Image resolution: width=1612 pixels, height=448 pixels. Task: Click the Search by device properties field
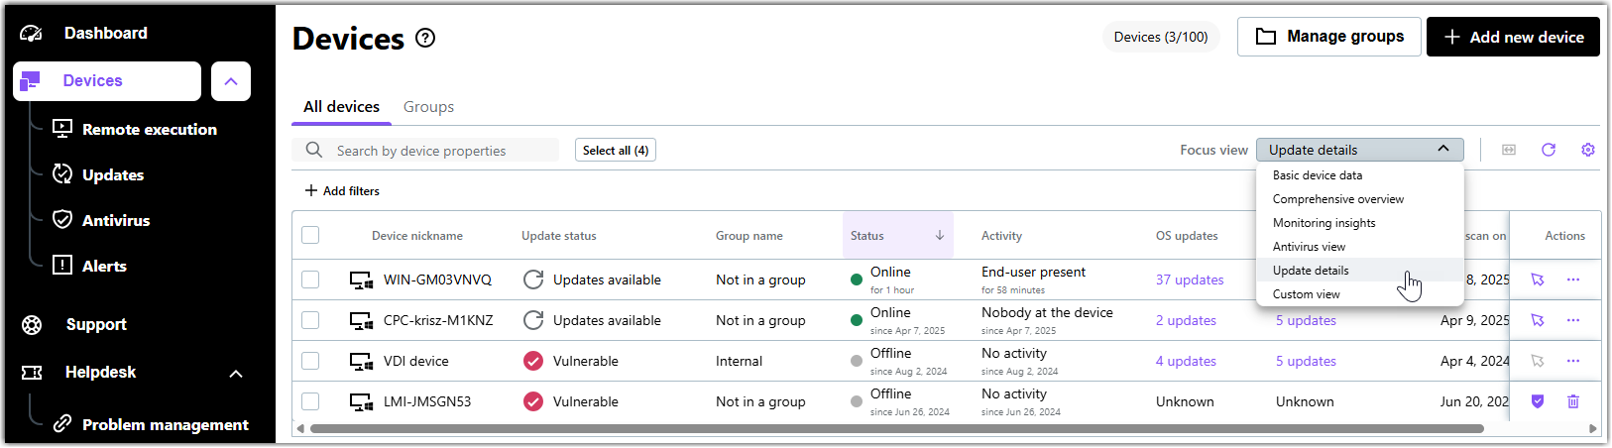point(436,151)
